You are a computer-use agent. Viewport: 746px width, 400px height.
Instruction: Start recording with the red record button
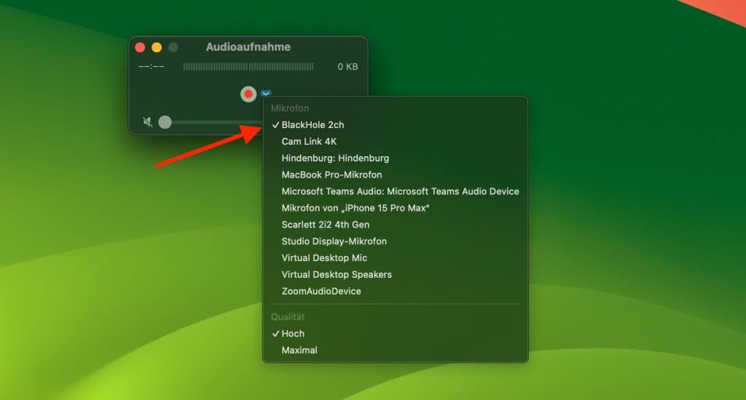[x=248, y=94]
